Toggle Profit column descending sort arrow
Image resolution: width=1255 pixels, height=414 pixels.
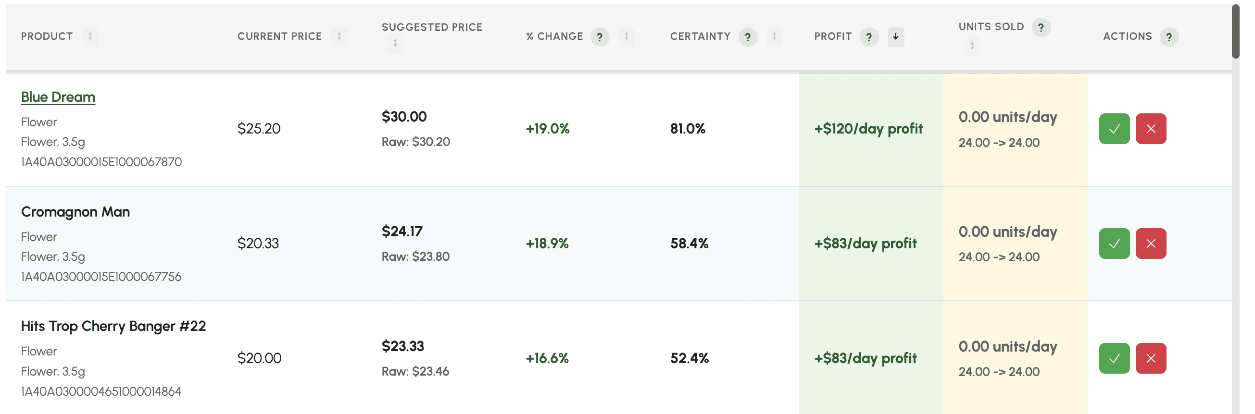(895, 37)
